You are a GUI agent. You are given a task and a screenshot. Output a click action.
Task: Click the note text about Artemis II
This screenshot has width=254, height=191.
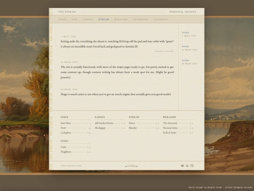pyautogui.click(x=117, y=44)
